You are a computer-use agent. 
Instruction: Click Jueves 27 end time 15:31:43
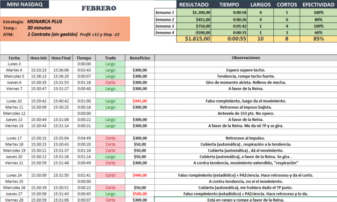[61, 194]
